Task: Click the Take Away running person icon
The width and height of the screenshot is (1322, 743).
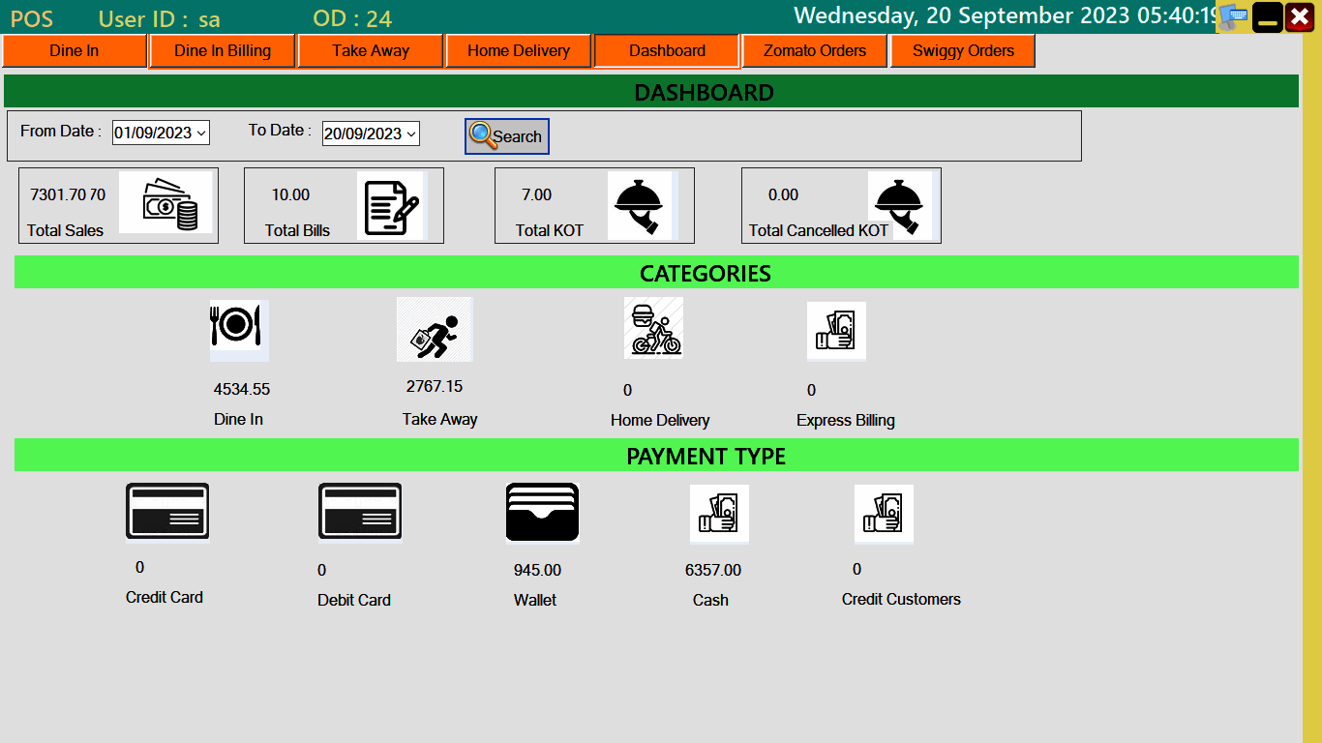Action: [435, 329]
